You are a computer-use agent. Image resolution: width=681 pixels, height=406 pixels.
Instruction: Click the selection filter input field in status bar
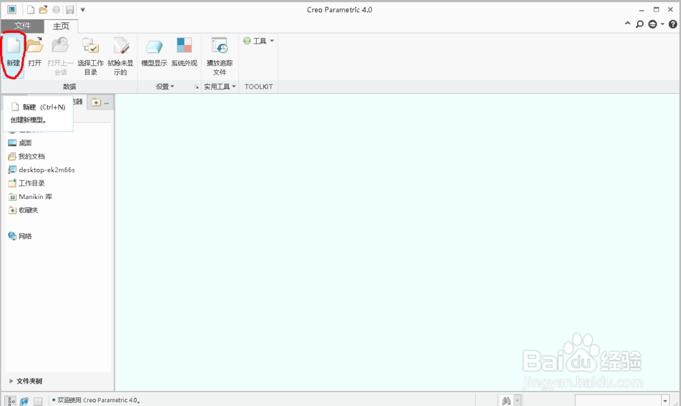(618, 401)
